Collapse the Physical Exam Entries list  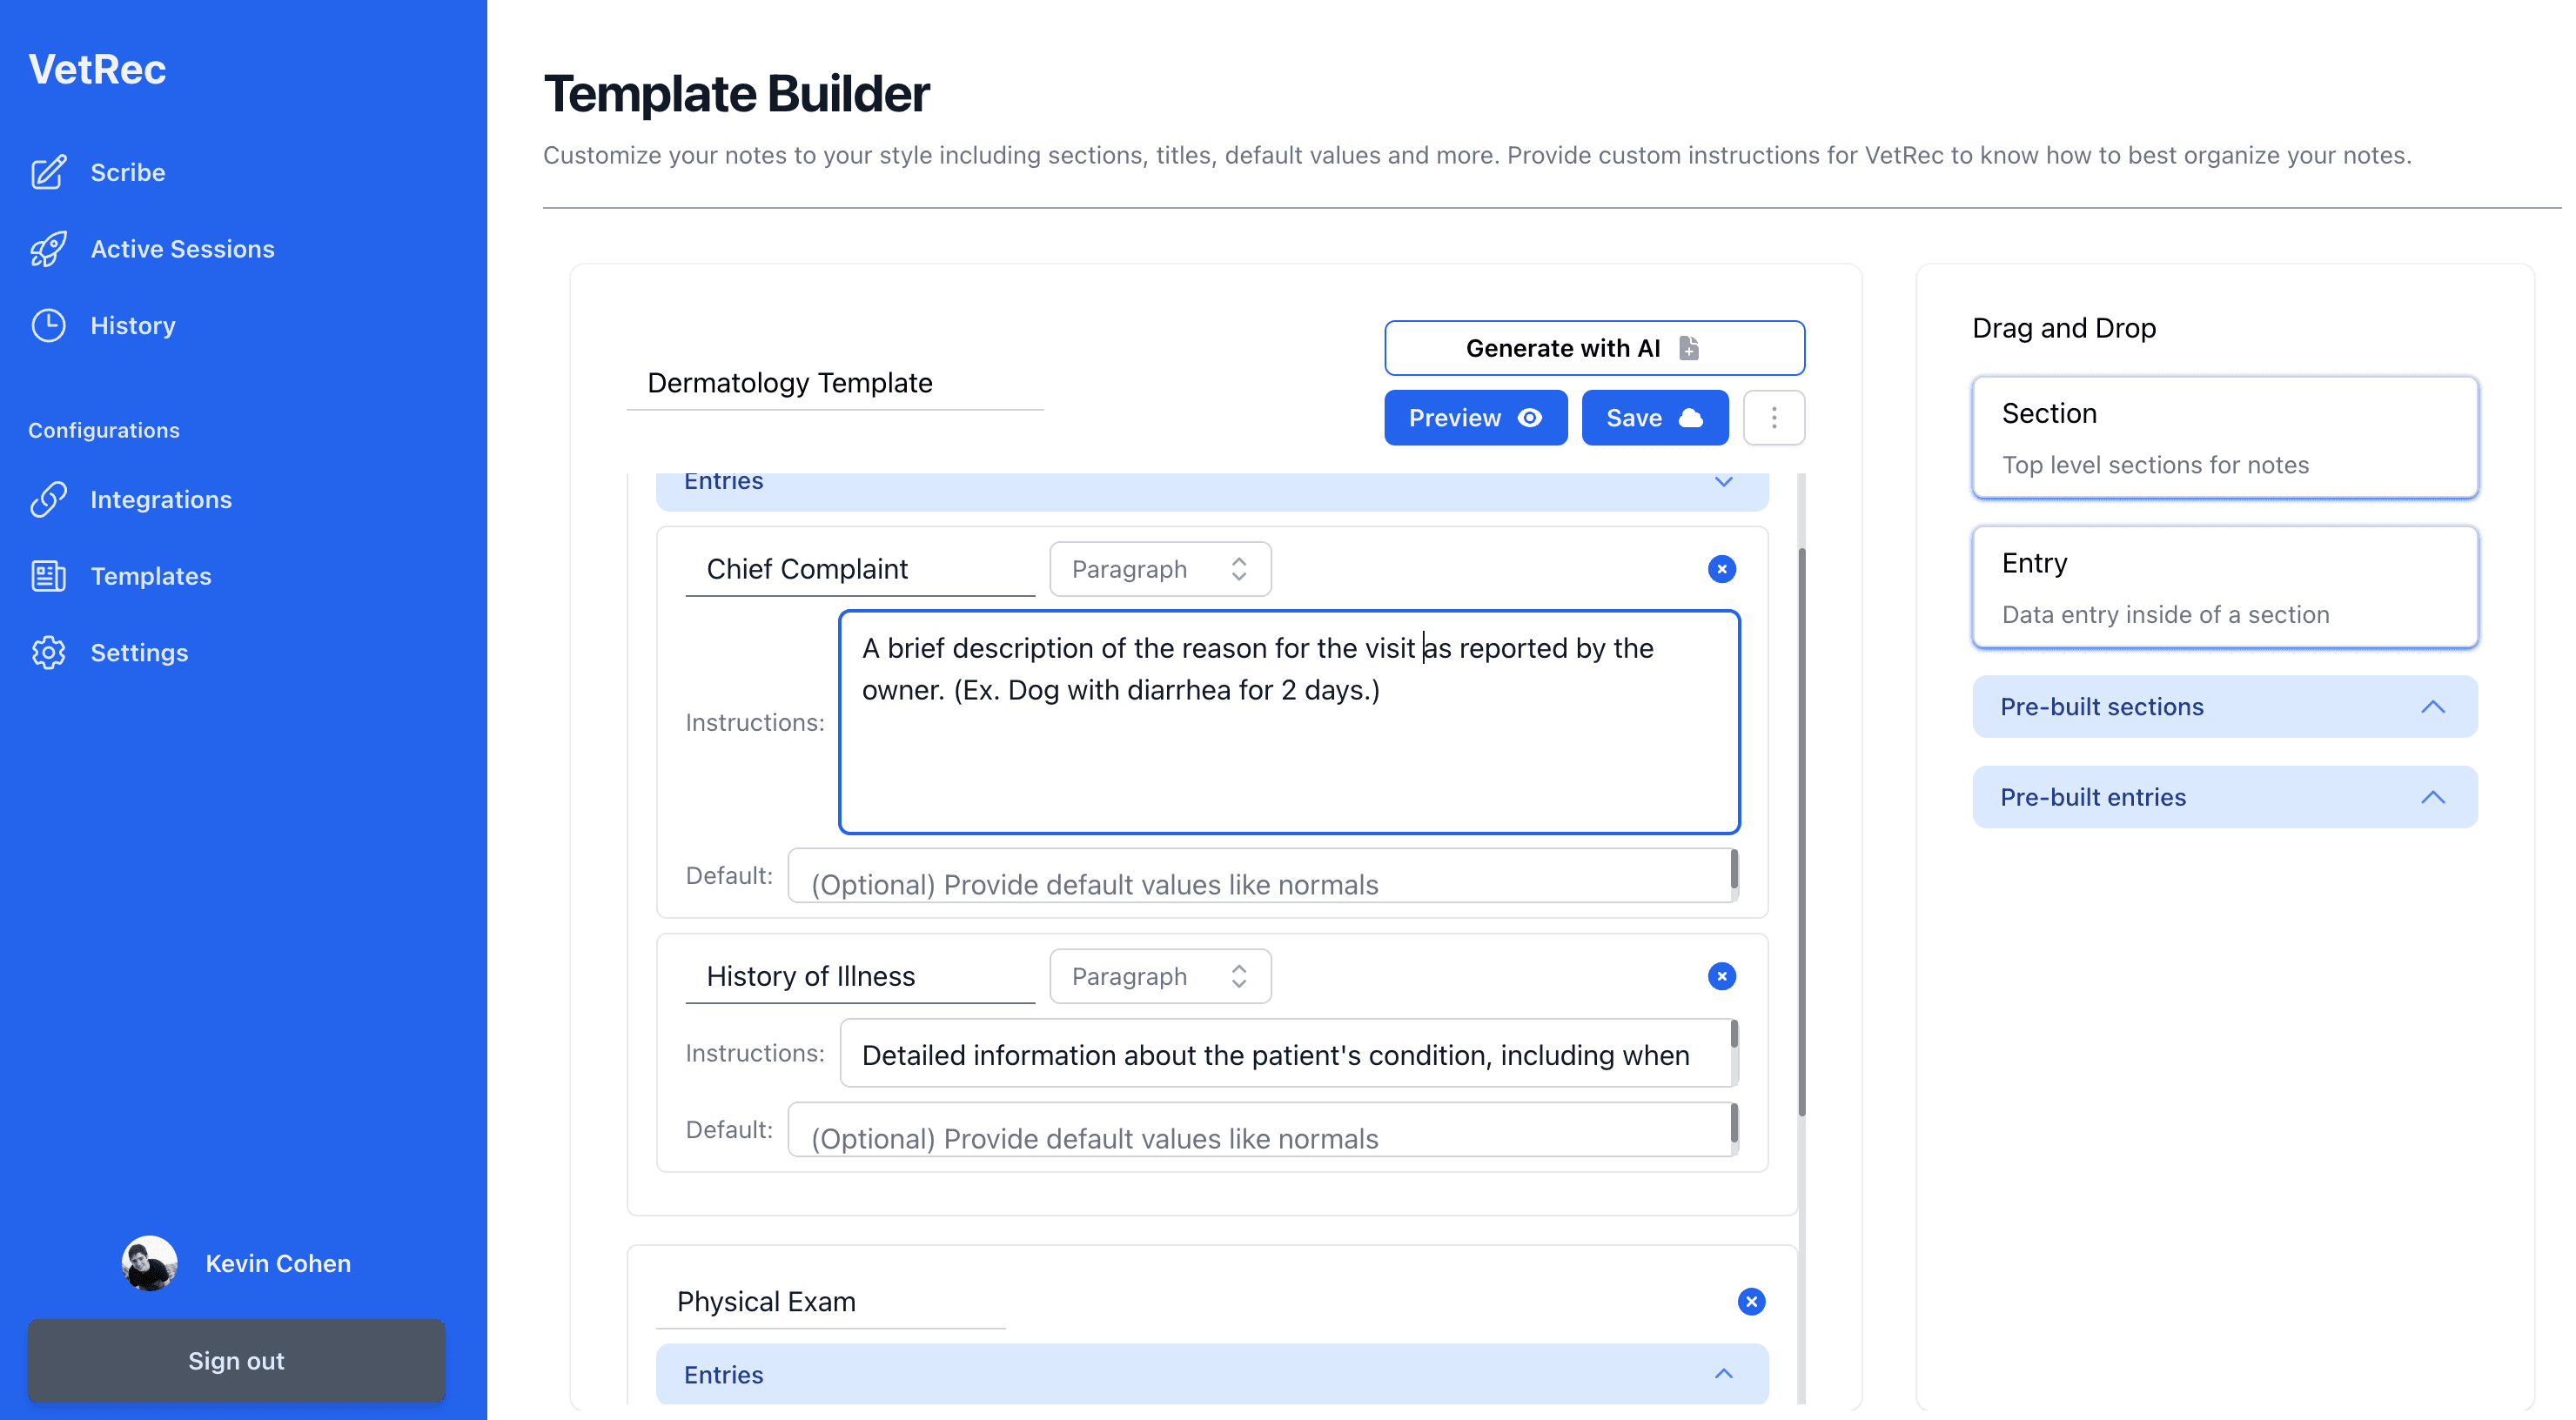point(1722,1374)
